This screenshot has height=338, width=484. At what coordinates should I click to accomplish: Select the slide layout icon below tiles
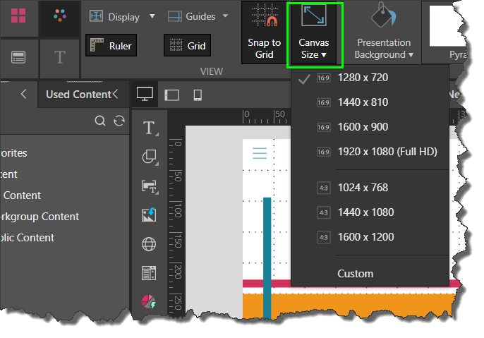click(18, 57)
